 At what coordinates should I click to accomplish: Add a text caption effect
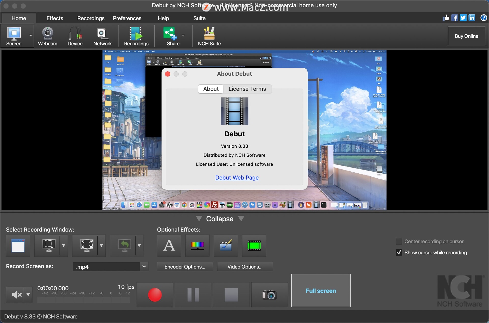pos(169,246)
